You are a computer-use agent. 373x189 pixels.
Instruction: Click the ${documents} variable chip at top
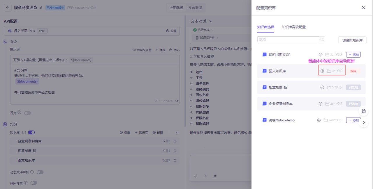(82, 60)
